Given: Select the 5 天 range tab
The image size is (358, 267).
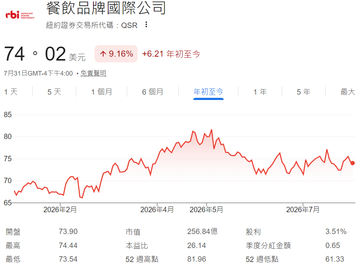Looking at the screenshot, I should (54, 92).
